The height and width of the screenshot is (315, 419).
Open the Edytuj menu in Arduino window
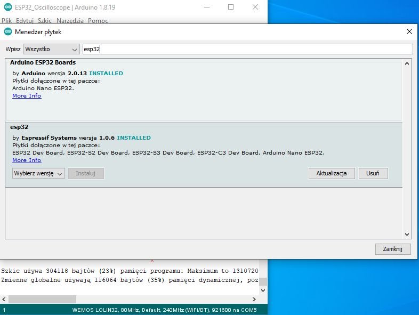tap(25, 21)
